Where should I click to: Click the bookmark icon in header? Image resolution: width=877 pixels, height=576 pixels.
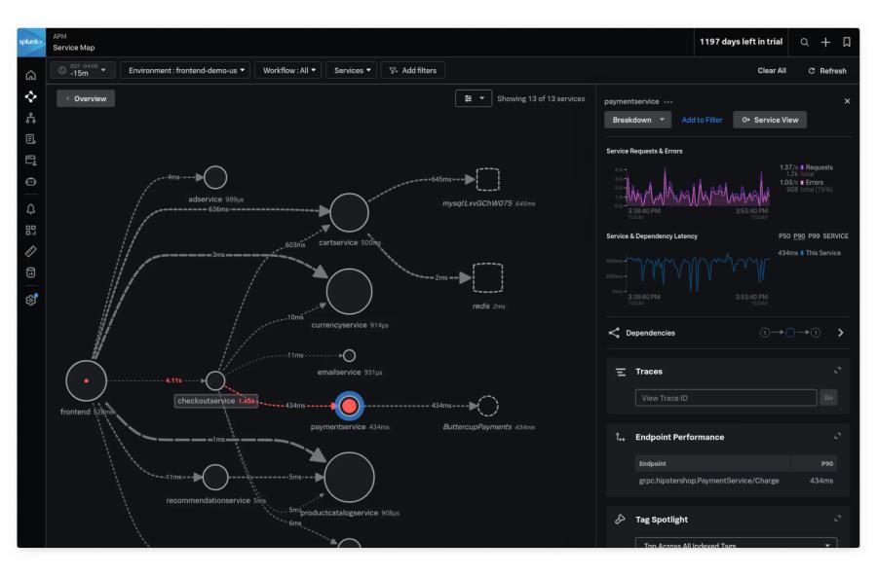point(847,43)
